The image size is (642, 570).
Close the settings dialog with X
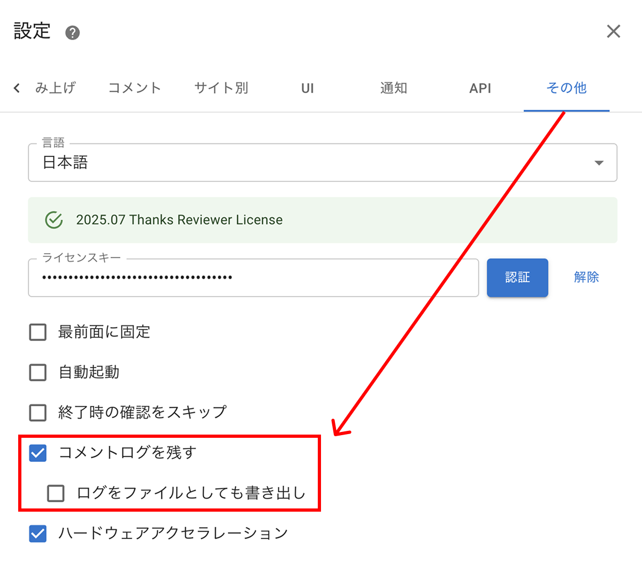pos(613,31)
